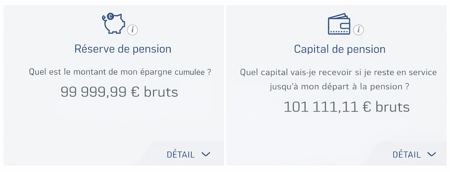Click the question about capital à recevoir
Screen dimensions: 450x172
pos(338,79)
